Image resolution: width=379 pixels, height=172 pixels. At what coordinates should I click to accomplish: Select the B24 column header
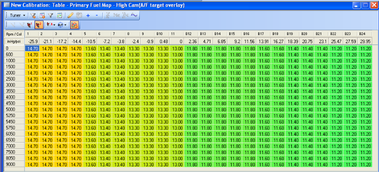pyautogui.click(x=365, y=34)
